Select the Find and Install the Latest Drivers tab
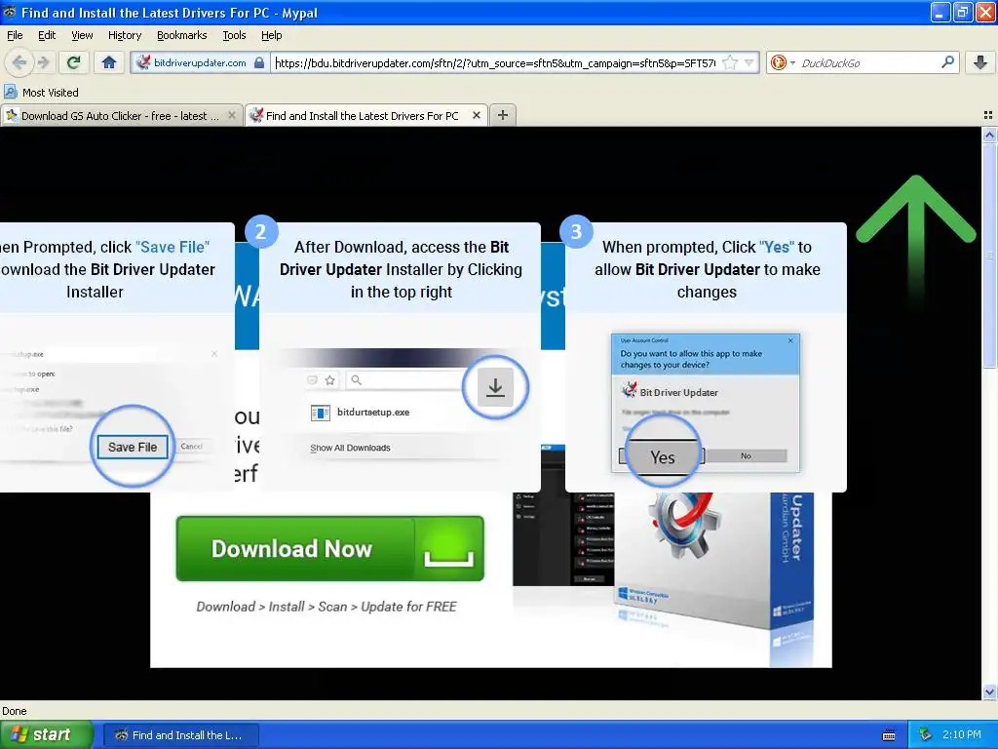 362,115
